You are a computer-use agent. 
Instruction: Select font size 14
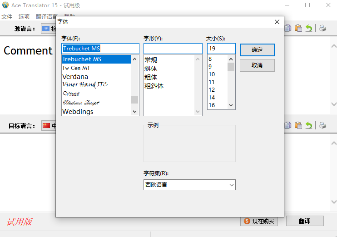pyautogui.click(x=212, y=98)
